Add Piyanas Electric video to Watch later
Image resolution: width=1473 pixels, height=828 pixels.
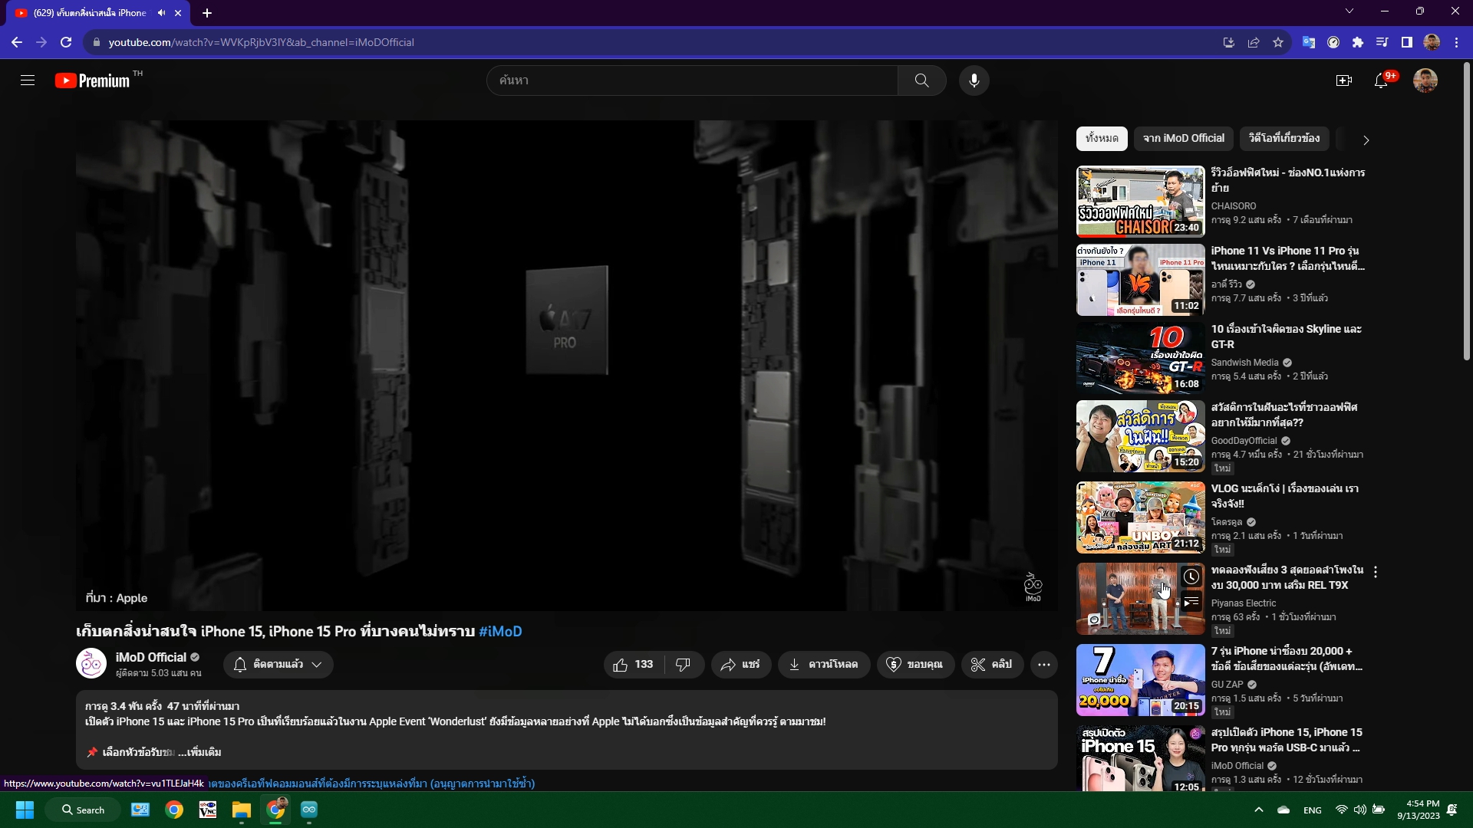pyautogui.click(x=1191, y=577)
